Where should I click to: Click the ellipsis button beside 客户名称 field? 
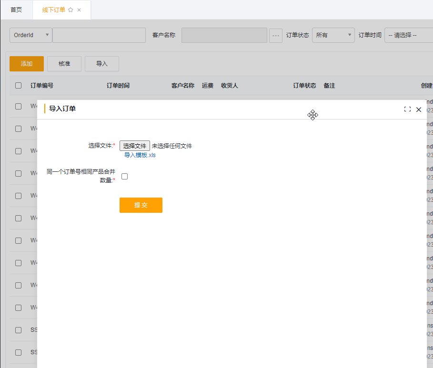point(276,35)
